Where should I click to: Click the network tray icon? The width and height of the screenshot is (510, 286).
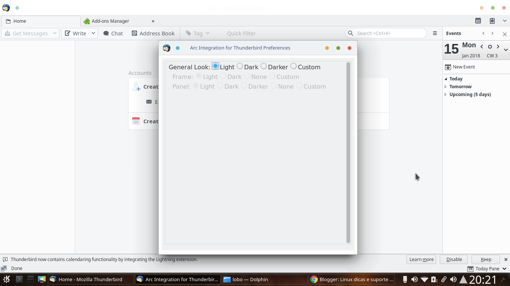point(425,279)
